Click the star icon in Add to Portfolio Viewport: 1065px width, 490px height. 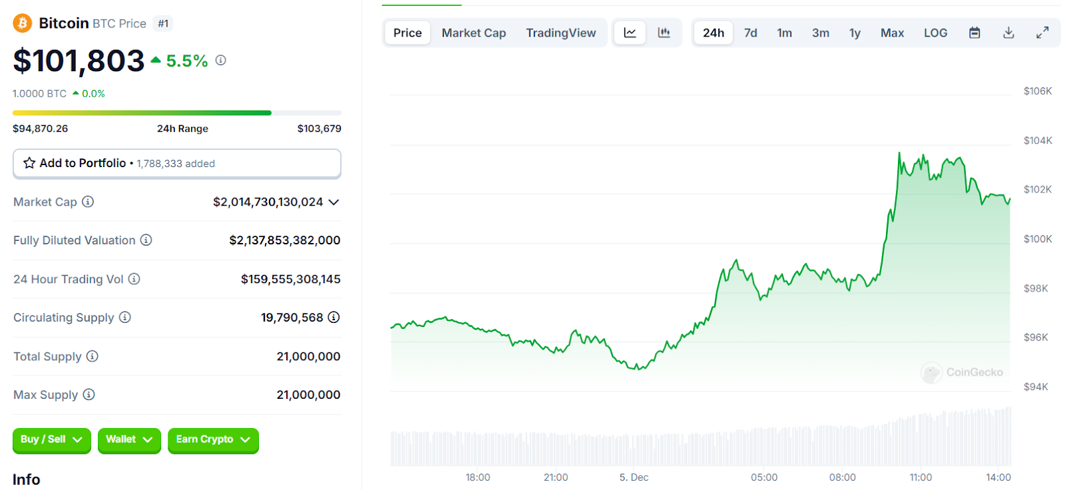(29, 163)
